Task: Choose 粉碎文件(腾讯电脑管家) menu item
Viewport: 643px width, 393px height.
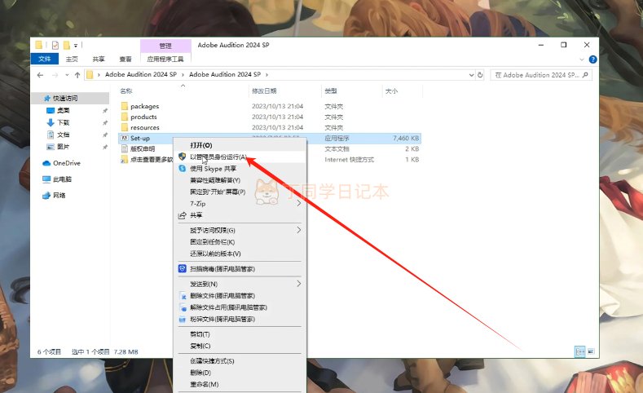Action: (240, 319)
